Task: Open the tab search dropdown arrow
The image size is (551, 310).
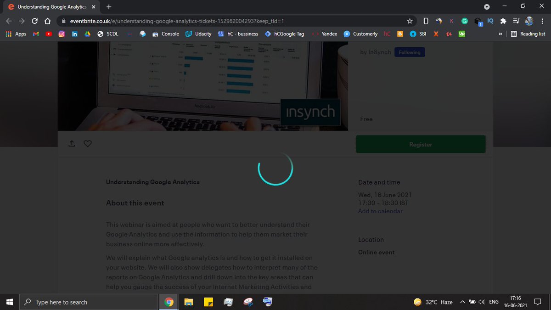Action: tap(487, 7)
